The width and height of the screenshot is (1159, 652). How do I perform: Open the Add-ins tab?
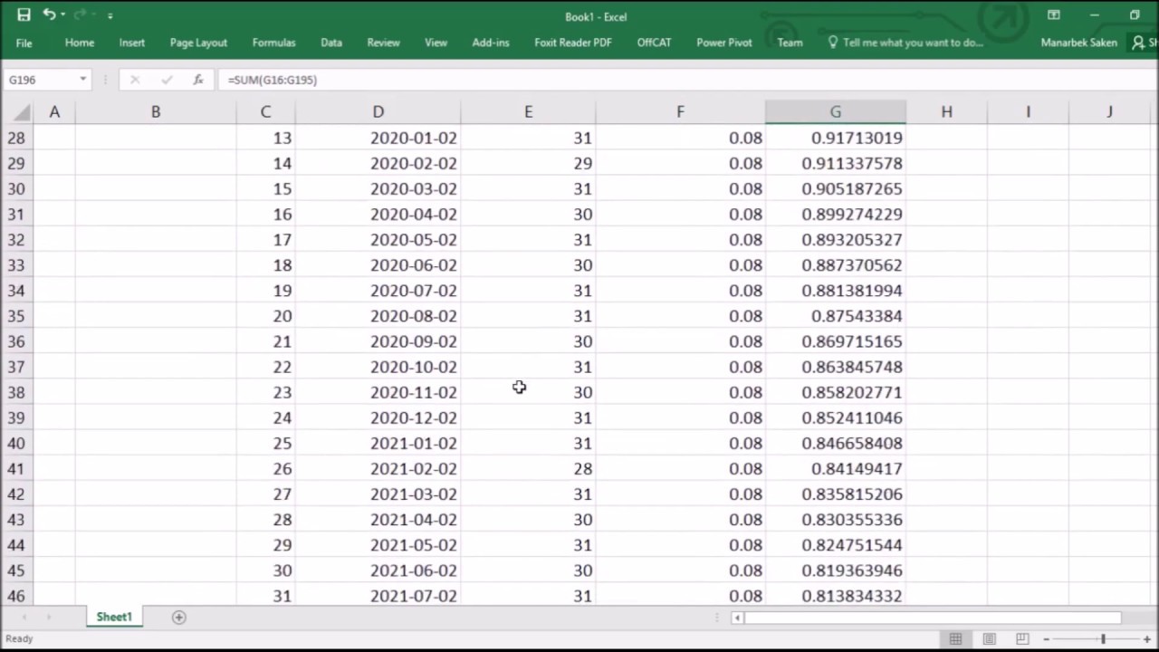491,43
